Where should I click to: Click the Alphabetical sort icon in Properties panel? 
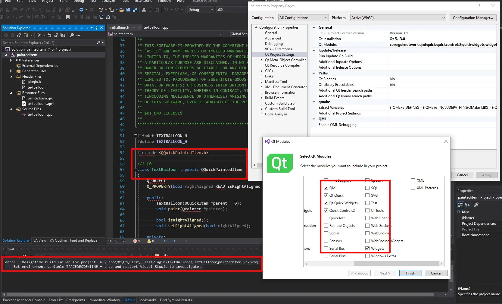coord(467,205)
